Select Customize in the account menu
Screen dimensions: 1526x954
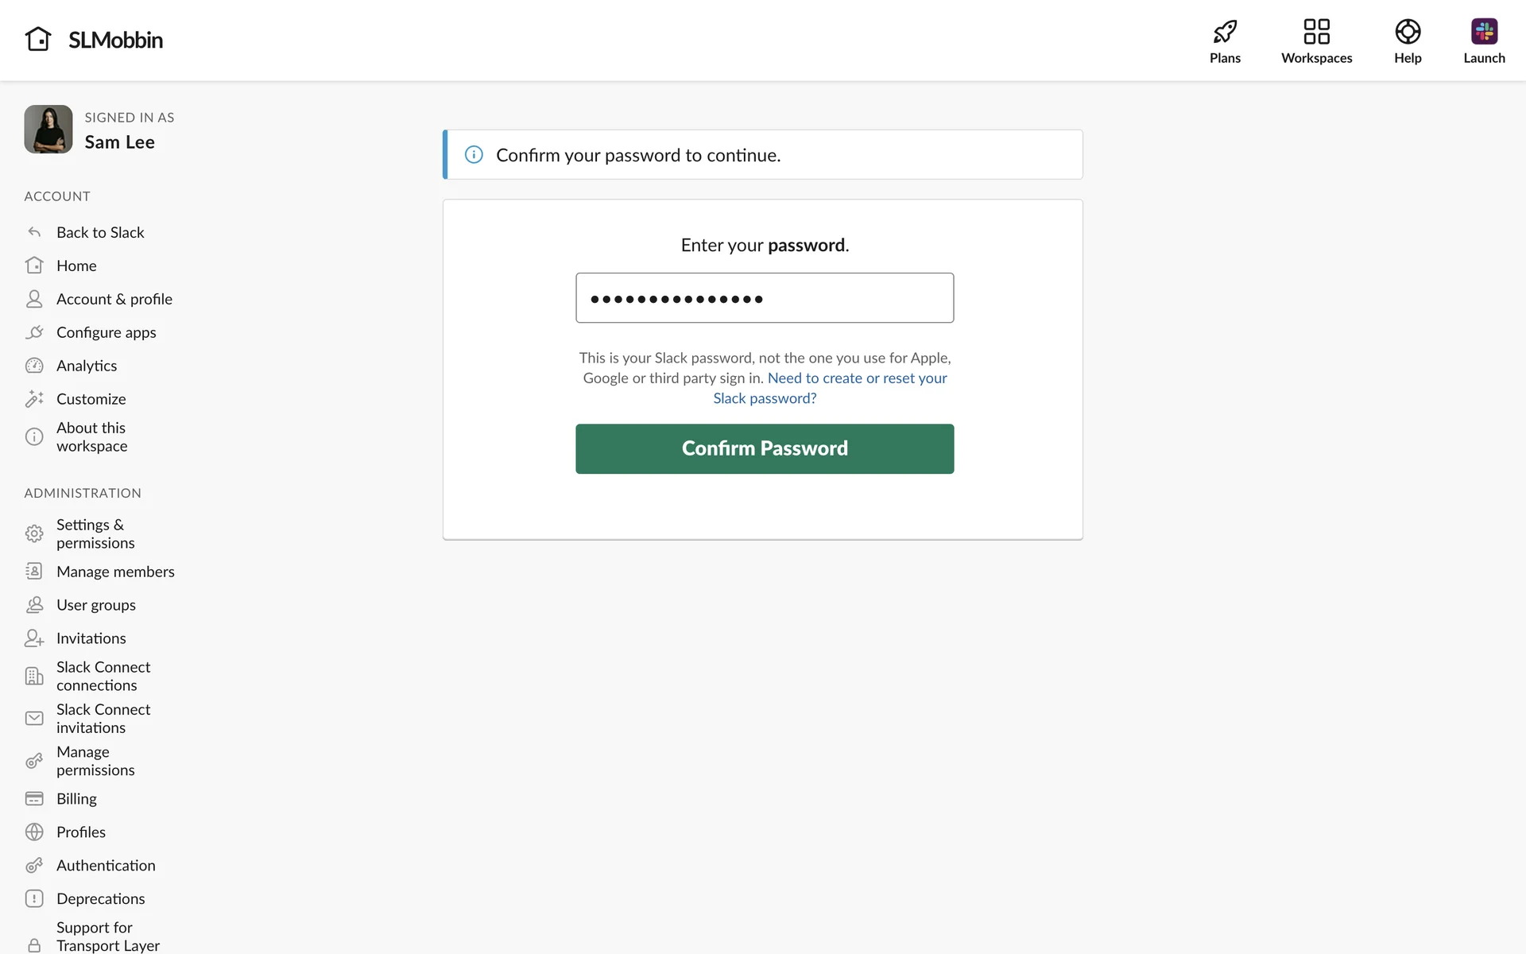[x=91, y=399]
